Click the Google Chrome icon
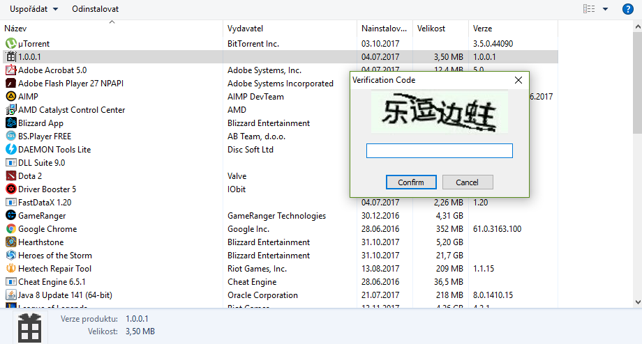 pyautogui.click(x=11, y=229)
